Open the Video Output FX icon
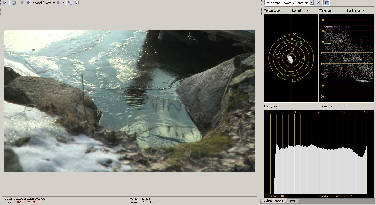This screenshot has width=376, height=205. pyautogui.click(x=22, y=3)
